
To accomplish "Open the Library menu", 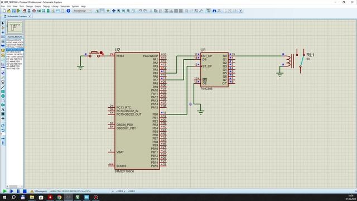I will tap(55, 6).
